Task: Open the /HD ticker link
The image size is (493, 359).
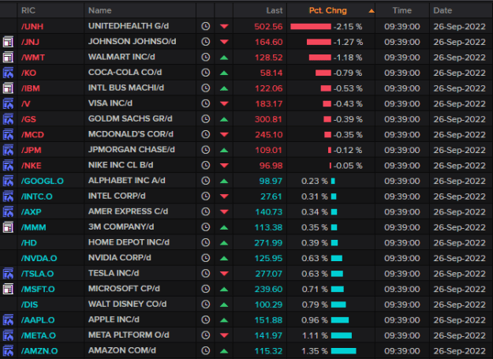Action: [29, 243]
